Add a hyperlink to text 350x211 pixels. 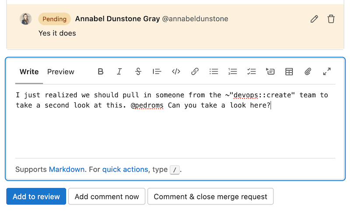pos(195,72)
